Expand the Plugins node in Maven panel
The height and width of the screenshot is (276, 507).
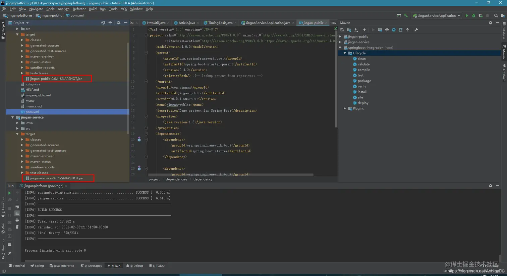(345, 109)
